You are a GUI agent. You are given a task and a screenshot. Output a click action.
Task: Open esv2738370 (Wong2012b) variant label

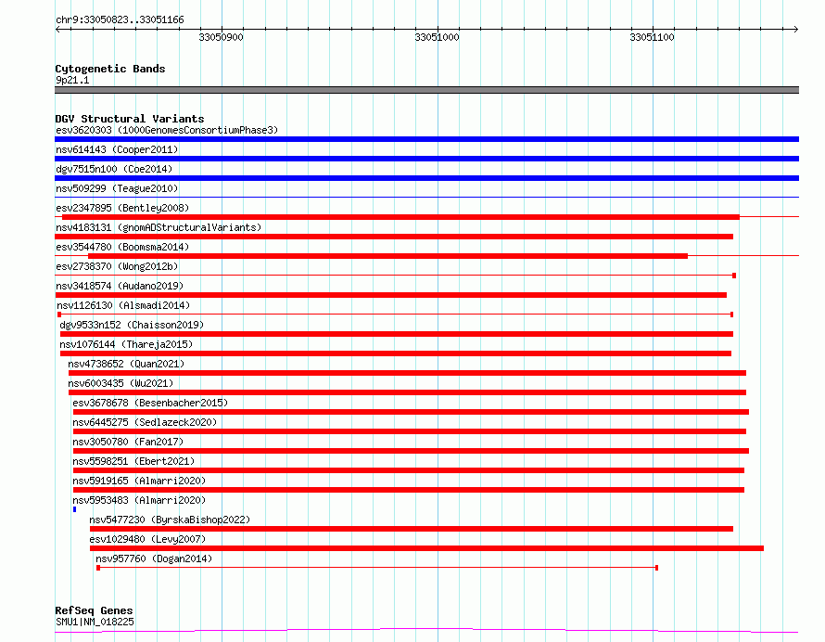point(117,266)
